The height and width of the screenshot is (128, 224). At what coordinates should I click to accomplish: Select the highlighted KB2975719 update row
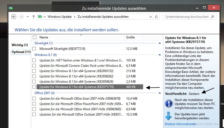(90, 87)
